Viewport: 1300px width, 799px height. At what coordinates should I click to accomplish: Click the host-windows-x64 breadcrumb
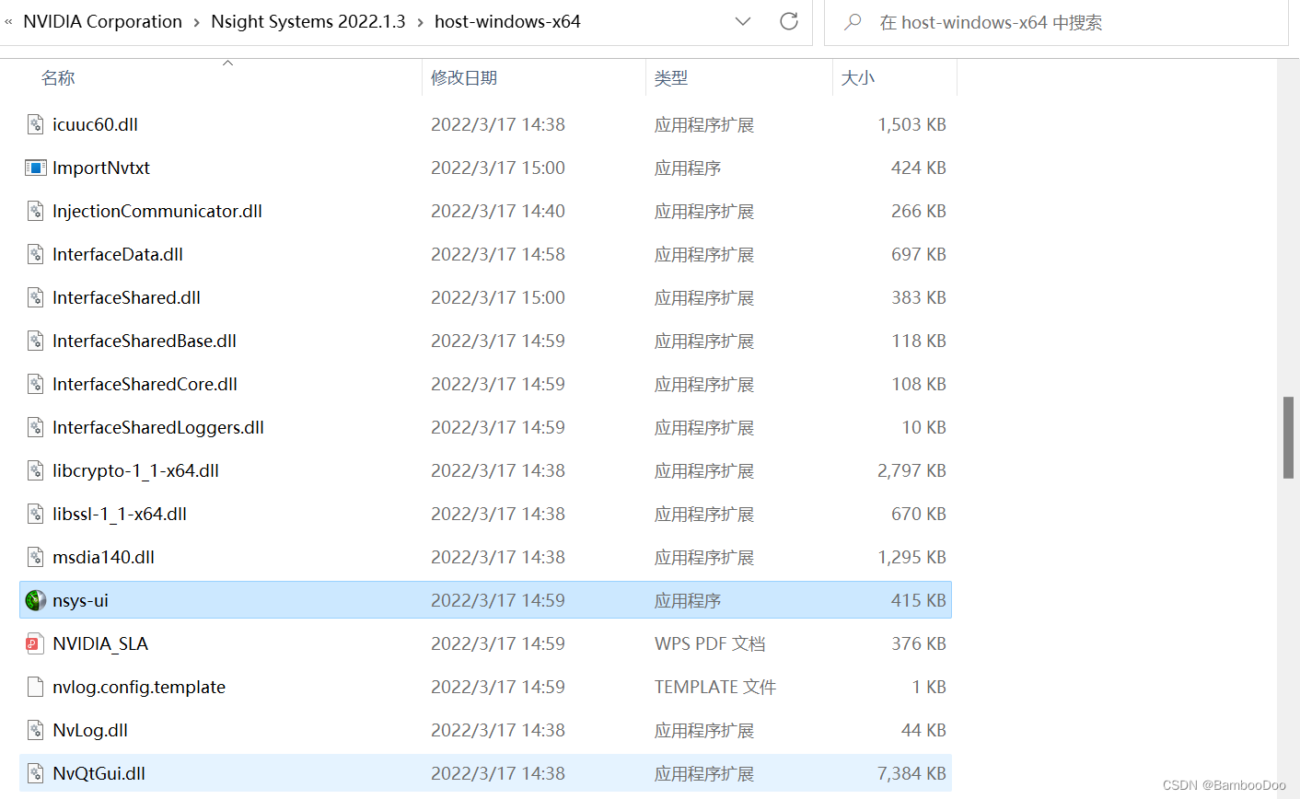[507, 21]
